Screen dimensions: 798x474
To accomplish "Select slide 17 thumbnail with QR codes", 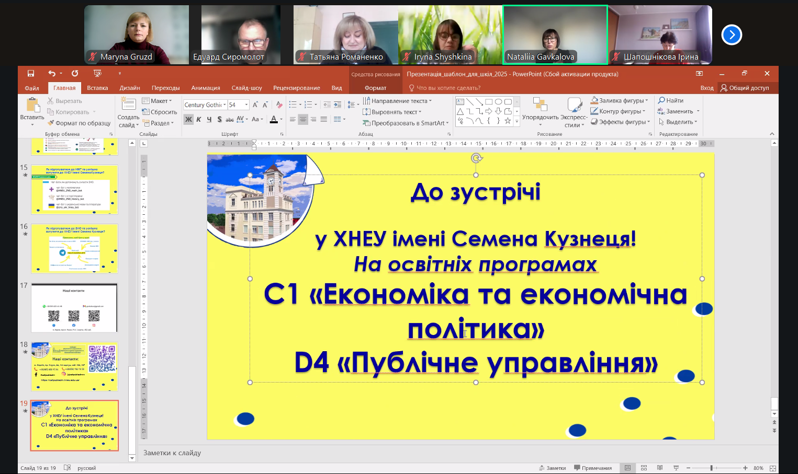I will point(74,307).
